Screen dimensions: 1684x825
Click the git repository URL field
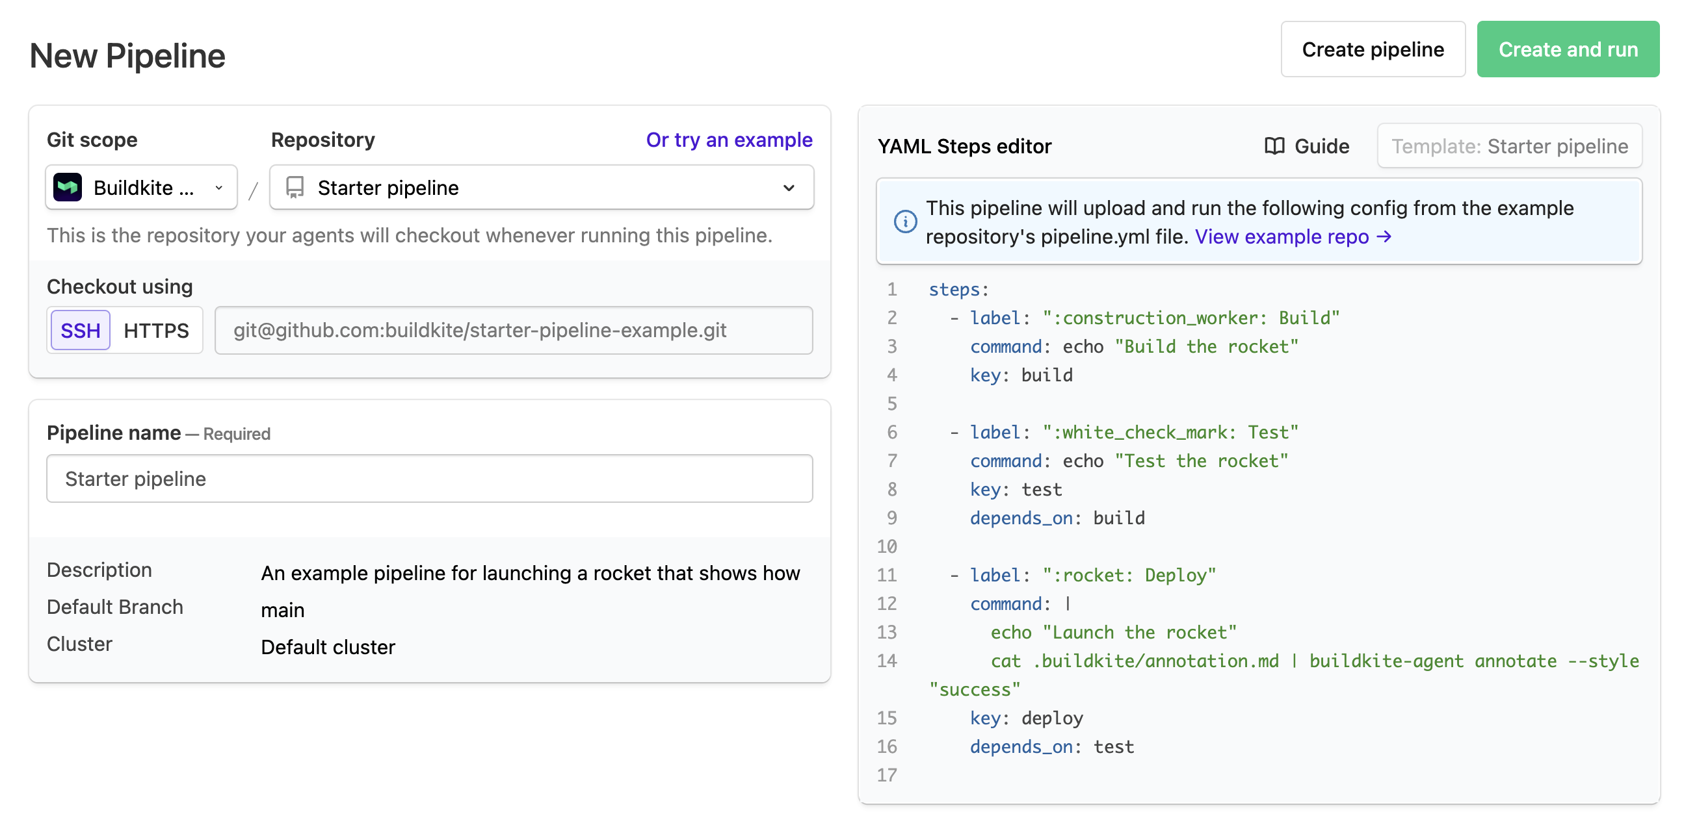(x=513, y=330)
